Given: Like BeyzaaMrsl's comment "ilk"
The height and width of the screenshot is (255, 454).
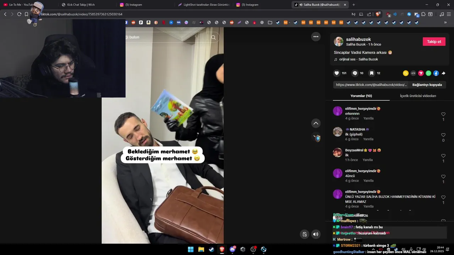Looking at the screenshot, I should tap(443, 156).
